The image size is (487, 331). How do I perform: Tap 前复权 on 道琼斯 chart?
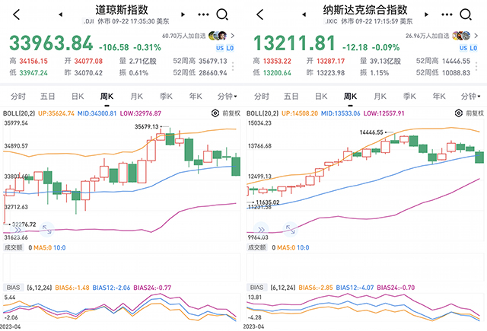click(231, 113)
